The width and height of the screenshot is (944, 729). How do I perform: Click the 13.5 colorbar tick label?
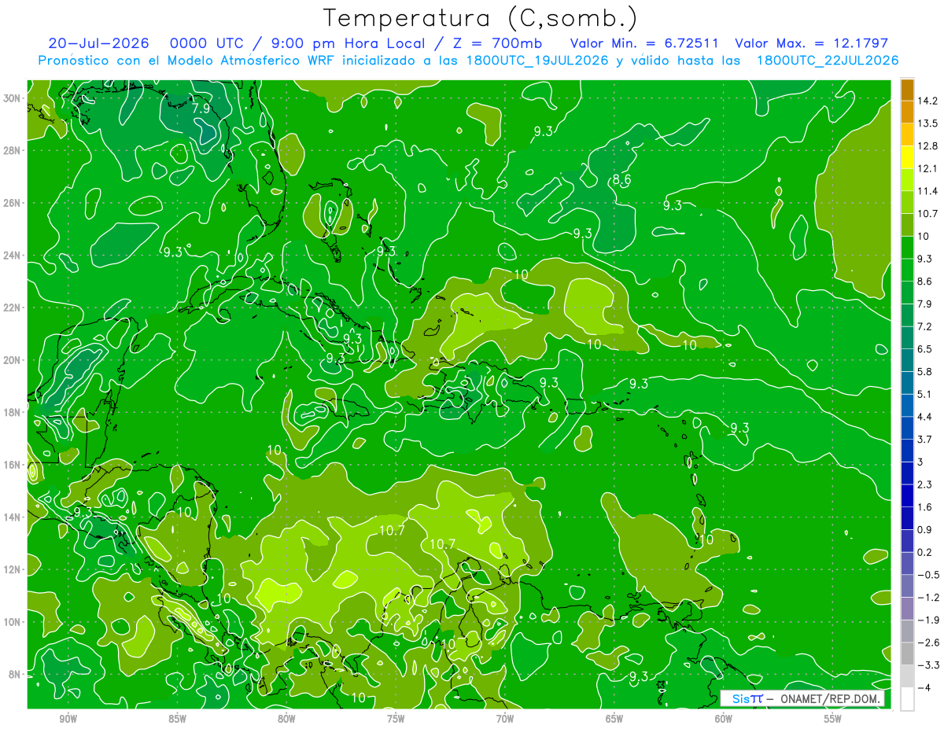[x=927, y=123]
